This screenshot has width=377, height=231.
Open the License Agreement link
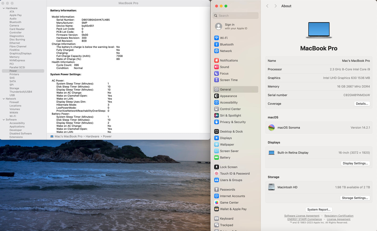(339, 219)
